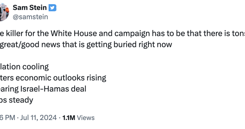Open the @samstein handle link

tap(30, 17)
